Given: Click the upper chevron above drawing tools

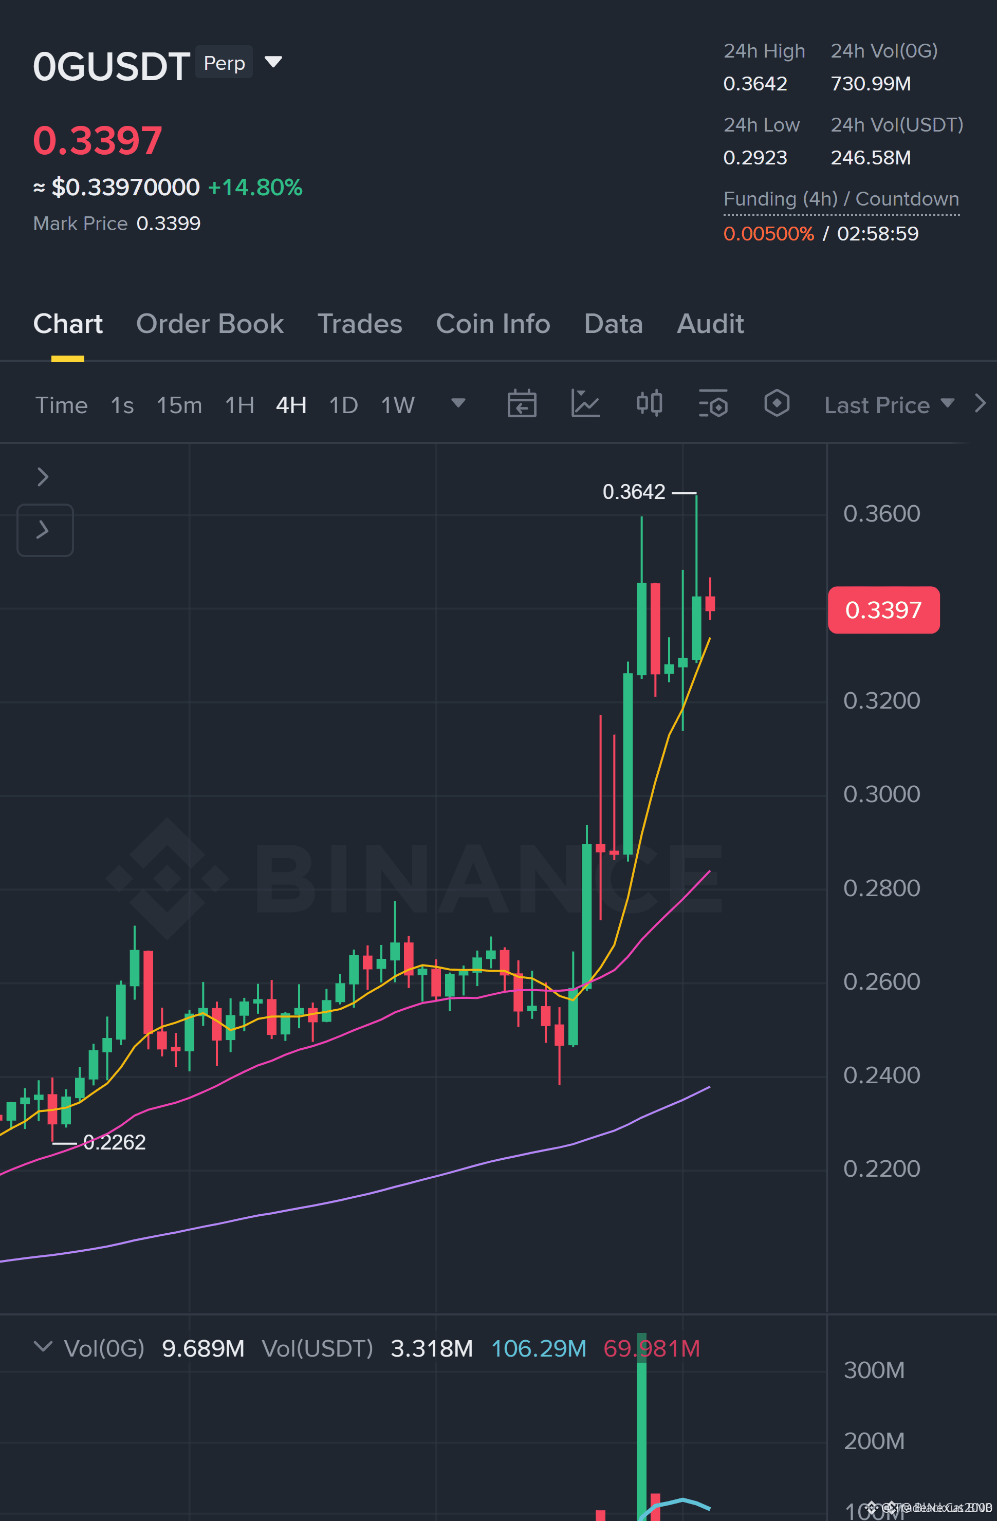Looking at the screenshot, I should click(43, 477).
